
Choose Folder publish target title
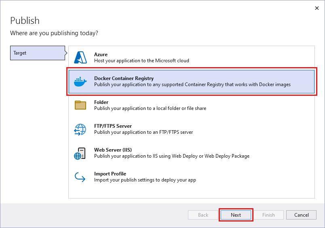pos(101,102)
